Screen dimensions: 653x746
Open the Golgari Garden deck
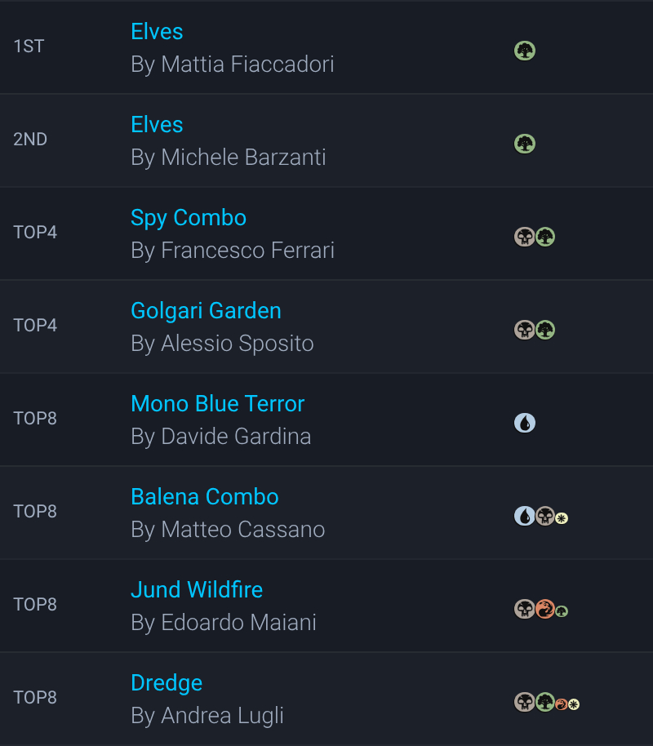[x=206, y=311]
